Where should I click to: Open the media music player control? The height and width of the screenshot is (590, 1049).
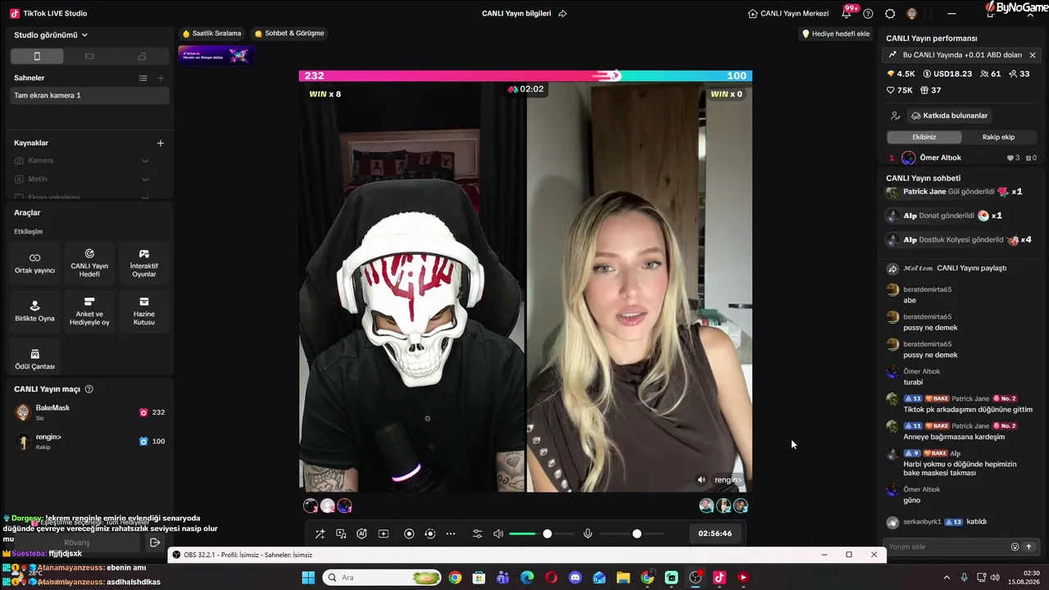click(x=340, y=533)
